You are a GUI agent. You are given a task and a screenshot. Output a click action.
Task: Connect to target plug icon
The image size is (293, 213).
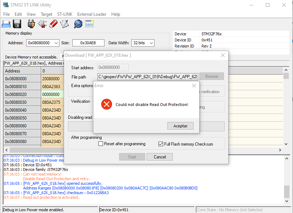click(31, 24)
